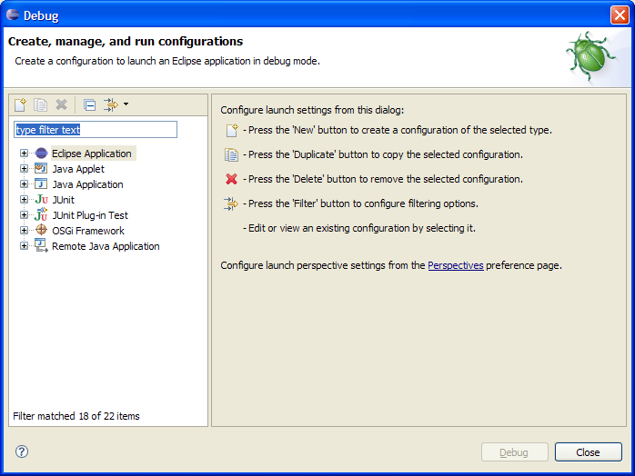
Task: Click the JUnit Plug-in Test icon
Action: pyautogui.click(x=41, y=214)
